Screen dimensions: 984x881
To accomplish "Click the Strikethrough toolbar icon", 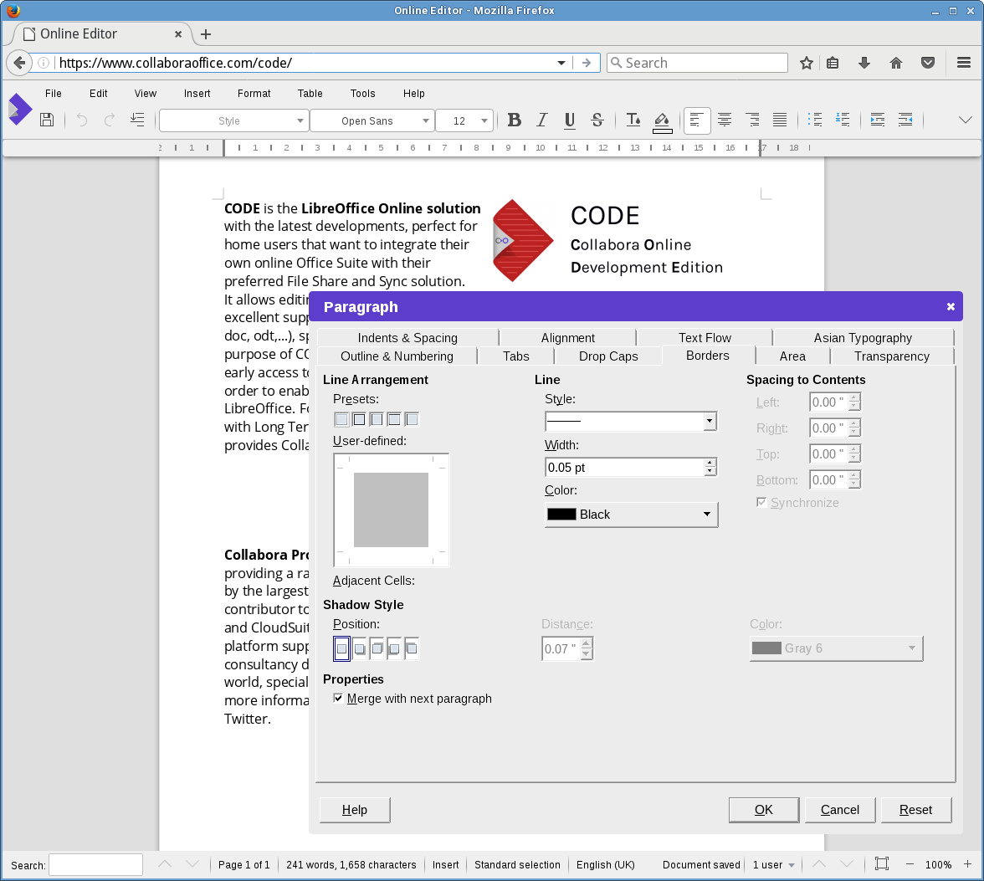I will pyautogui.click(x=597, y=120).
